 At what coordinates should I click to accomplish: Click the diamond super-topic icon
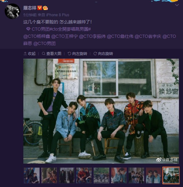click(28, 29)
